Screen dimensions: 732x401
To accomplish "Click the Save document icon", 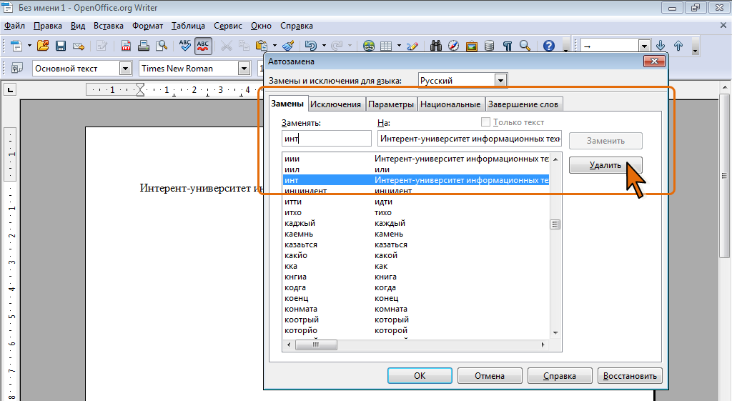I will (61, 46).
